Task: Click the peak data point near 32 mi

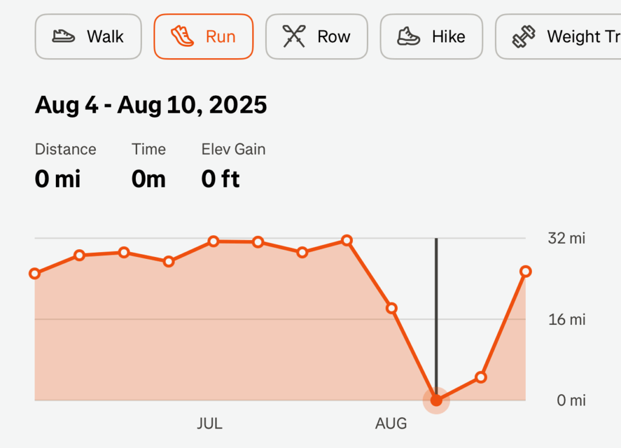Action: [346, 241]
